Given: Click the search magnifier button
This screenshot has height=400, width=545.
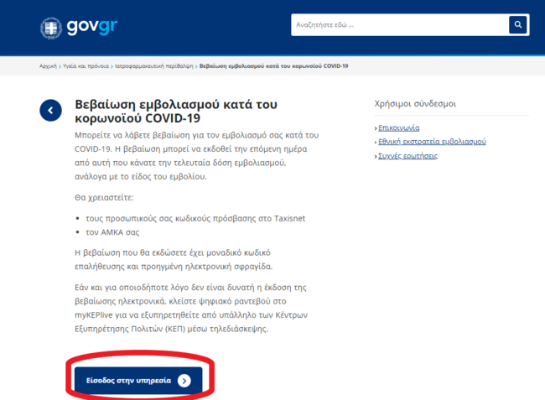Looking at the screenshot, I should [518, 24].
